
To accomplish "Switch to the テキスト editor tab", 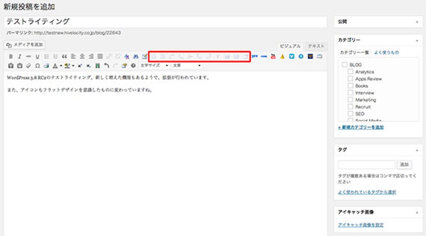I will 316,46.
